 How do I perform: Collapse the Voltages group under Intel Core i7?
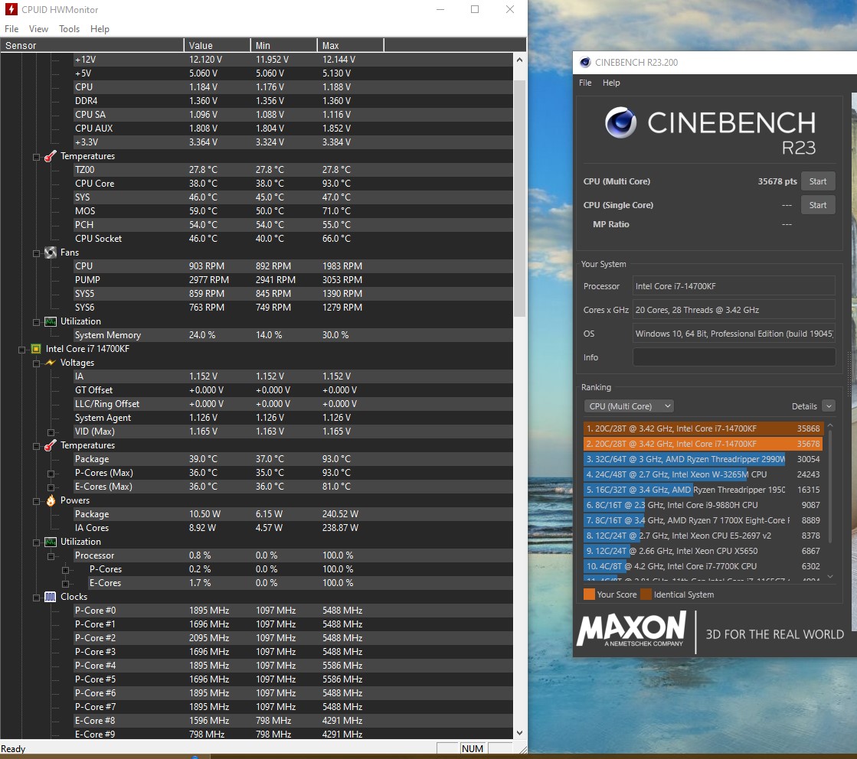coord(36,363)
